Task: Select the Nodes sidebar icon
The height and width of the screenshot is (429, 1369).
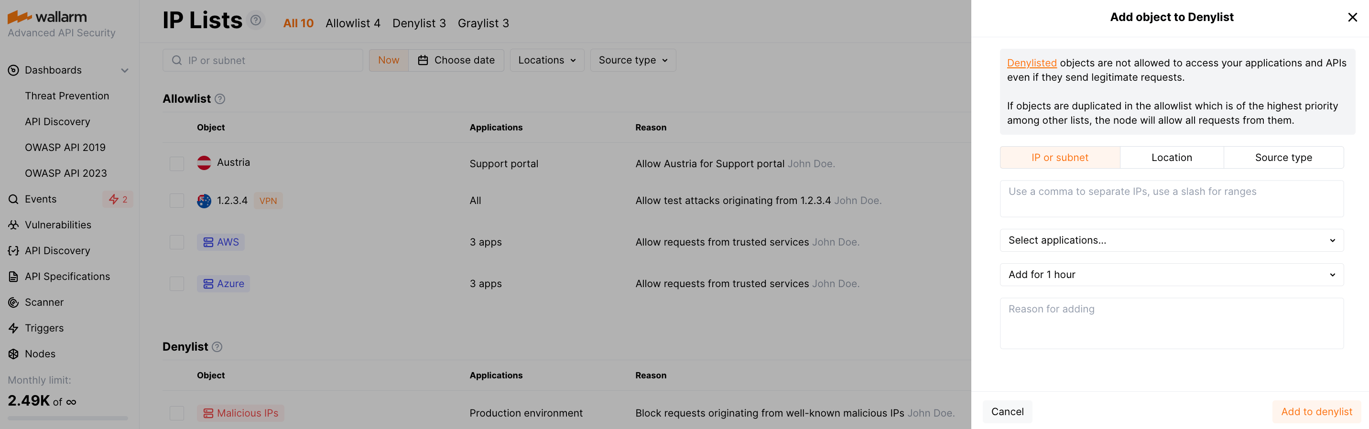Action: (13, 354)
